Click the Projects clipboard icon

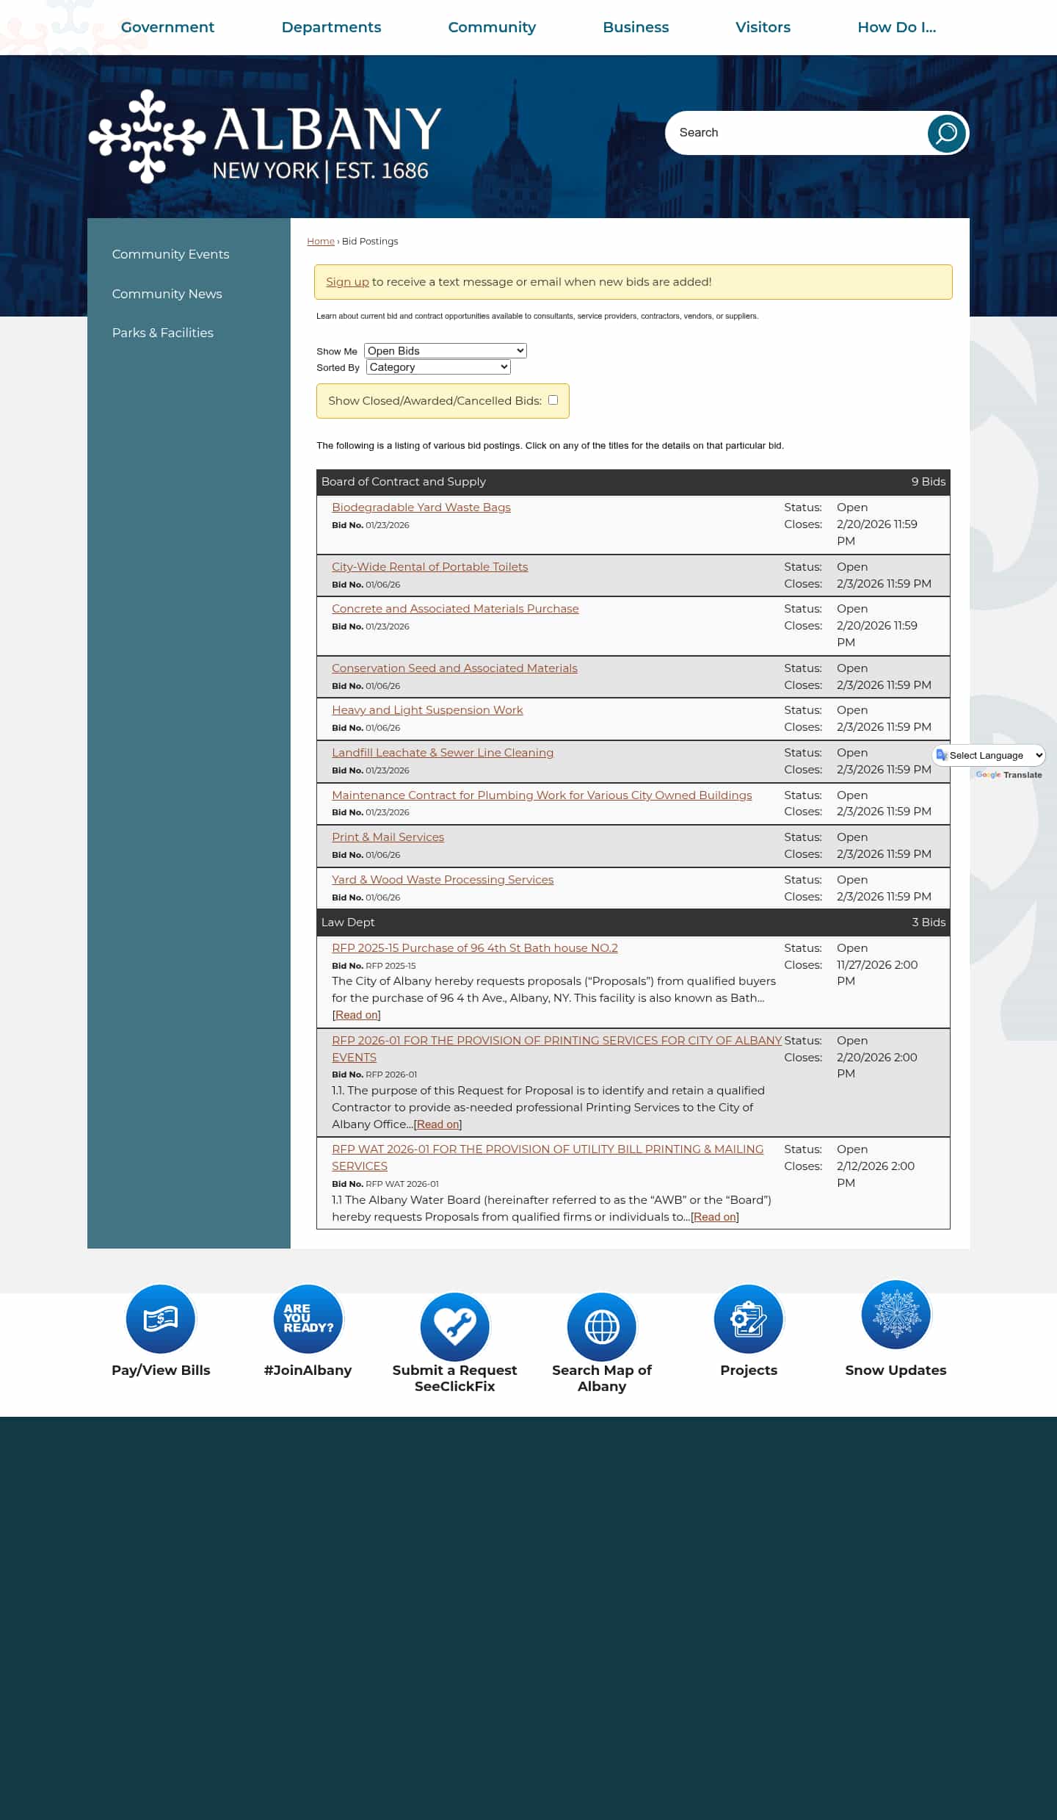[749, 1318]
